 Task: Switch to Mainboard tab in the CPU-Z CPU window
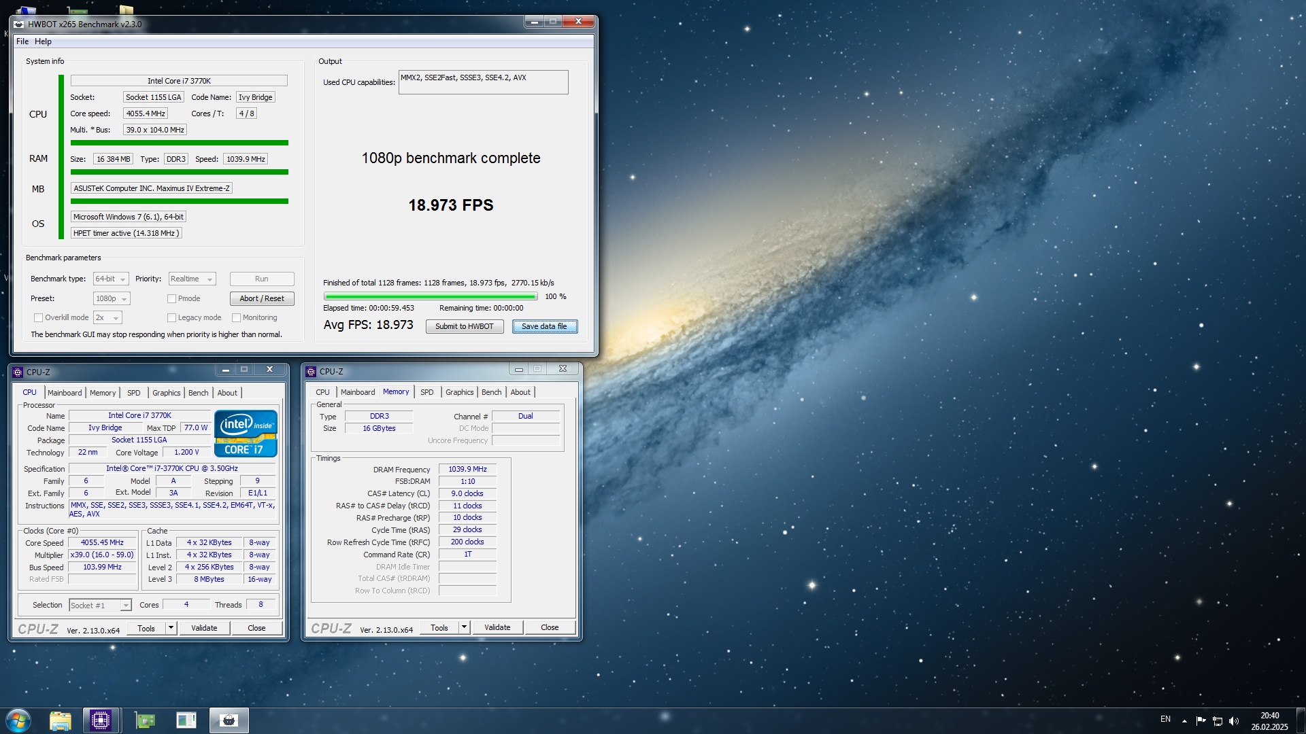[65, 393]
